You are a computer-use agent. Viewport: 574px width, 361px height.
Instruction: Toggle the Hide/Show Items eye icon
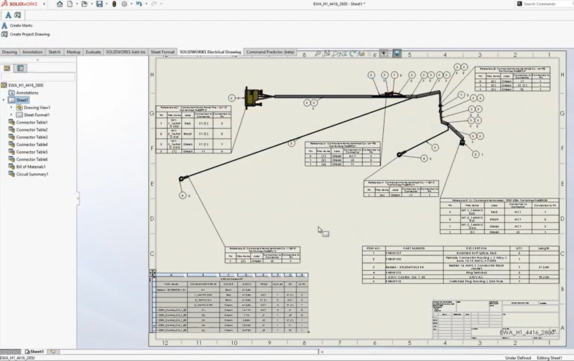click(x=384, y=54)
